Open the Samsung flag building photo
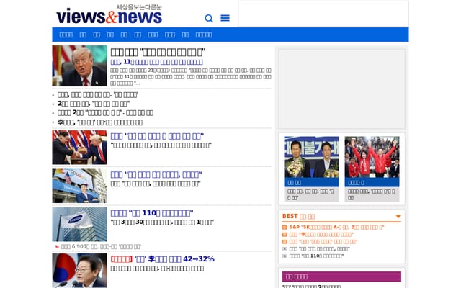Screen dimensions: 461x288 pyautogui.click(x=80, y=225)
